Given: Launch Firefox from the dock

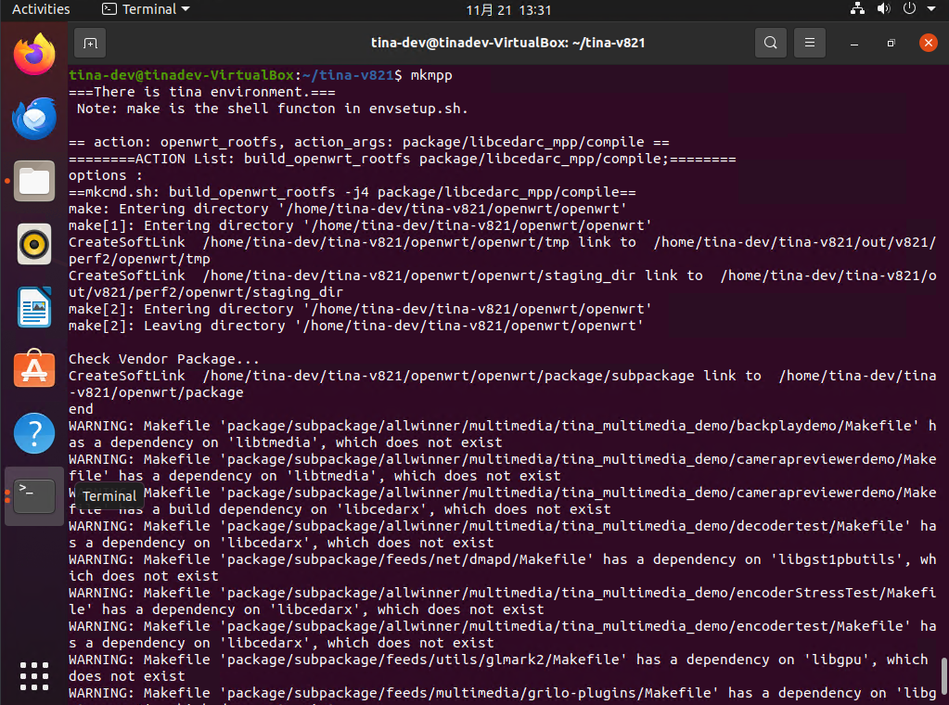Looking at the screenshot, I should pyautogui.click(x=34, y=55).
